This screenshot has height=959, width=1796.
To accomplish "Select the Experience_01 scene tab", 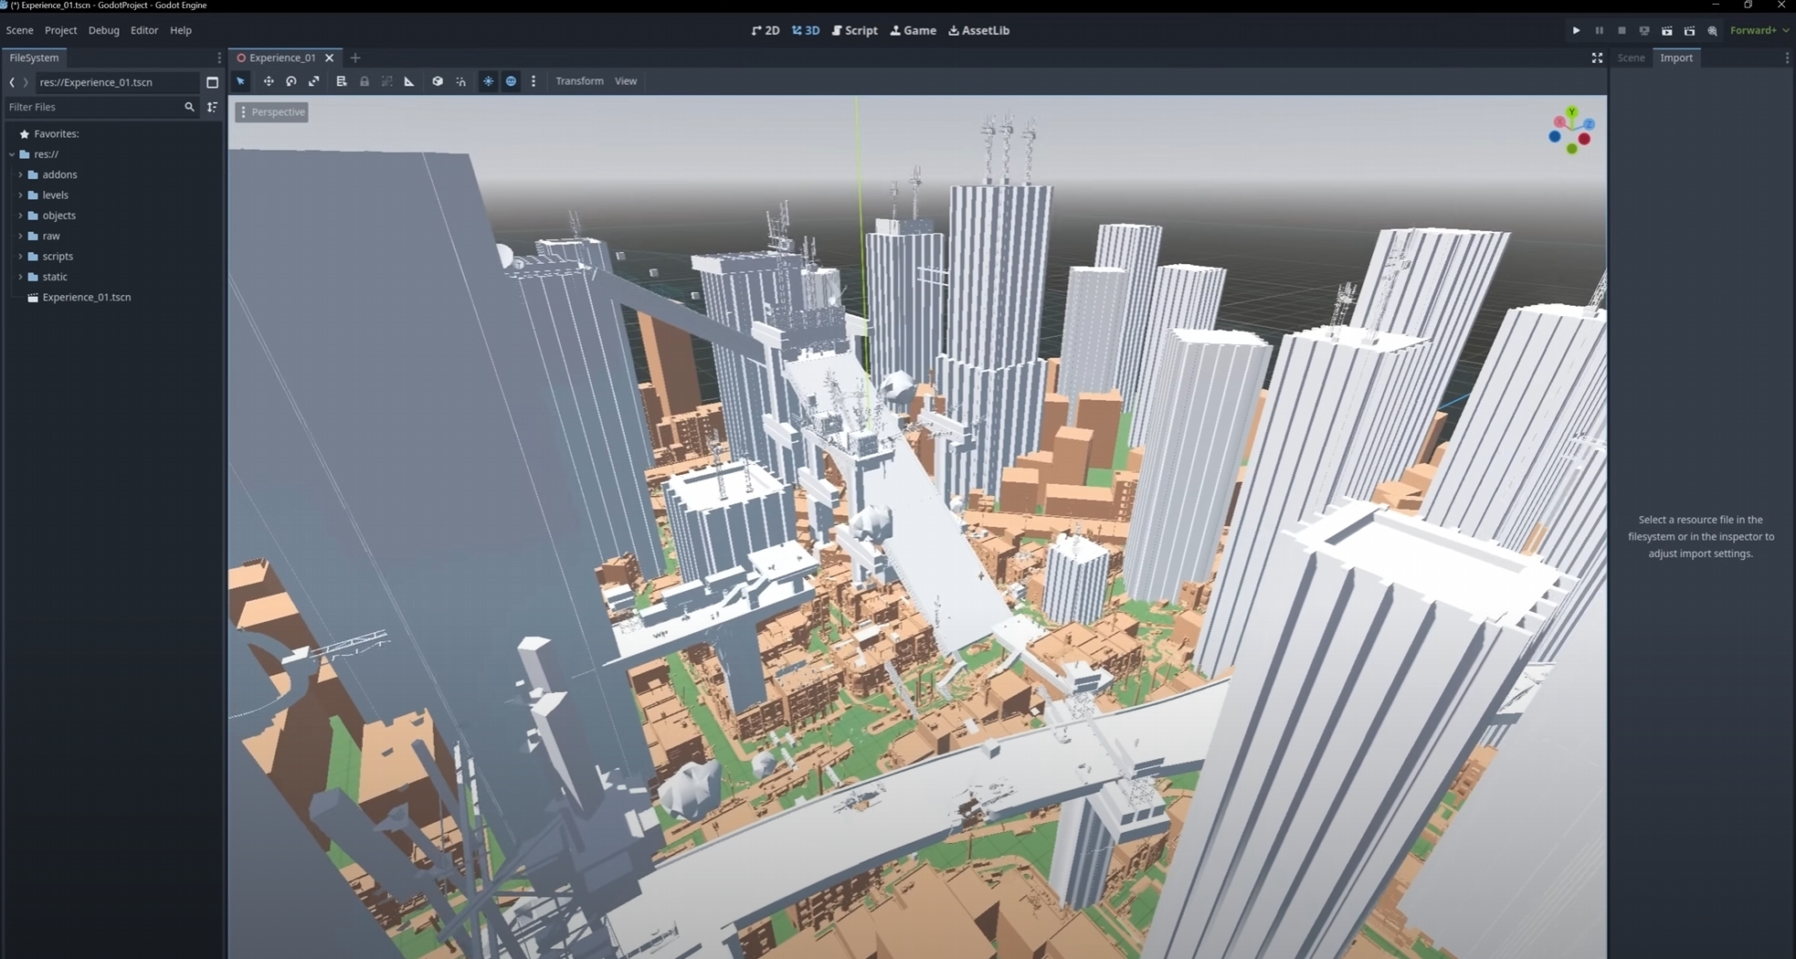I will [281, 58].
